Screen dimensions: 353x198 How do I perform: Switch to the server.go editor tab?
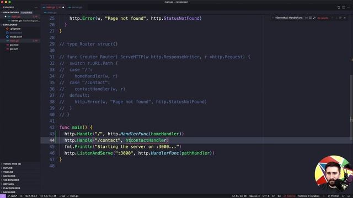76,7
